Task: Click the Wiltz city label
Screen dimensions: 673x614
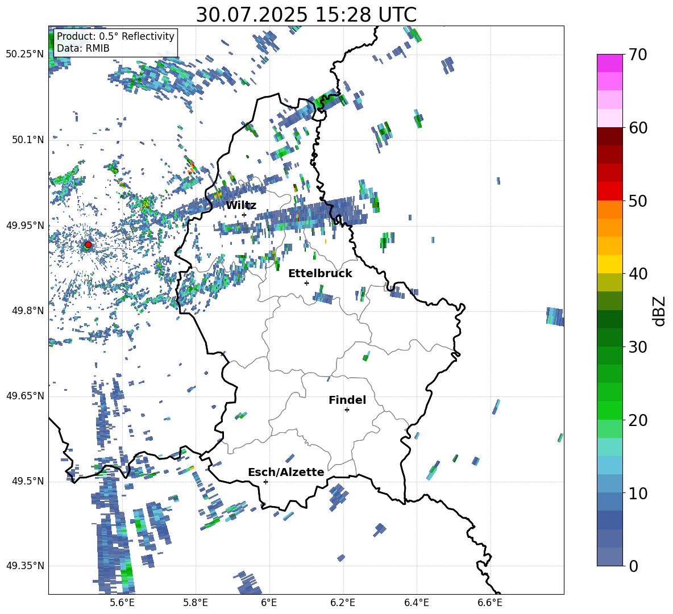Action: pyautogui.click(x=241, y=206)
